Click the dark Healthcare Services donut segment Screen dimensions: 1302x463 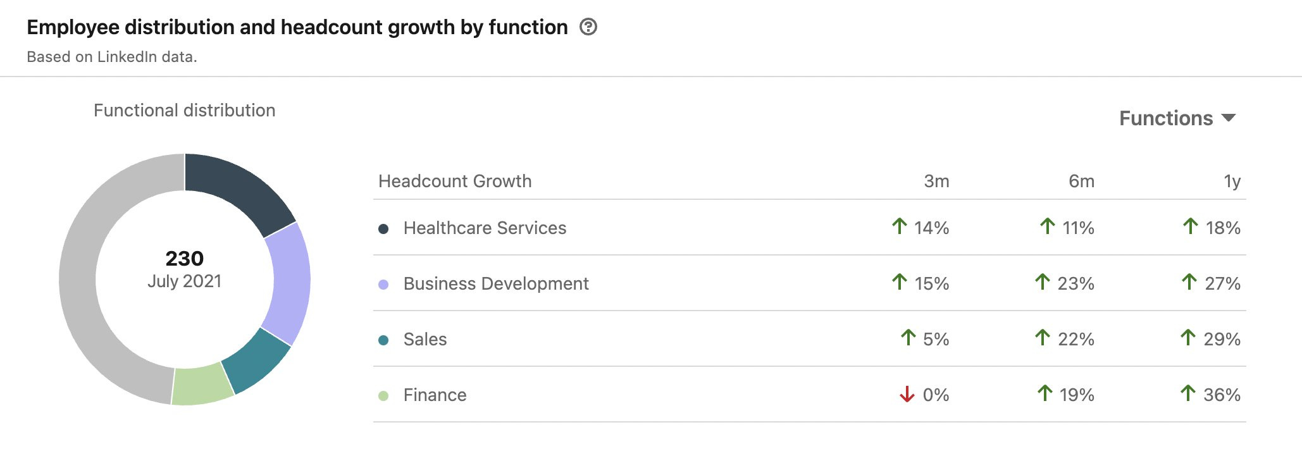pos(237,188)
